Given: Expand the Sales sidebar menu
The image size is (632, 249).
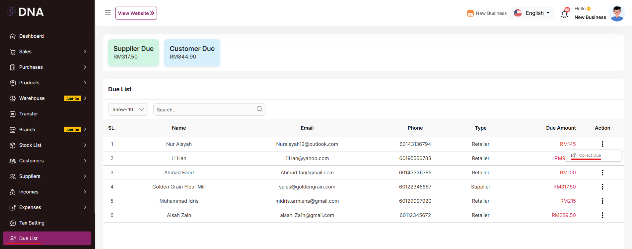Looking at the screenshot, I should [47, 52].
